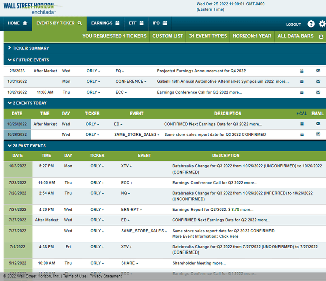The height and width of the screenshot is (281, 326).
Task: Email today's ED earnings date event
Action: [318, 124]
